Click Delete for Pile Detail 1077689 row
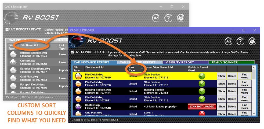 232,76
